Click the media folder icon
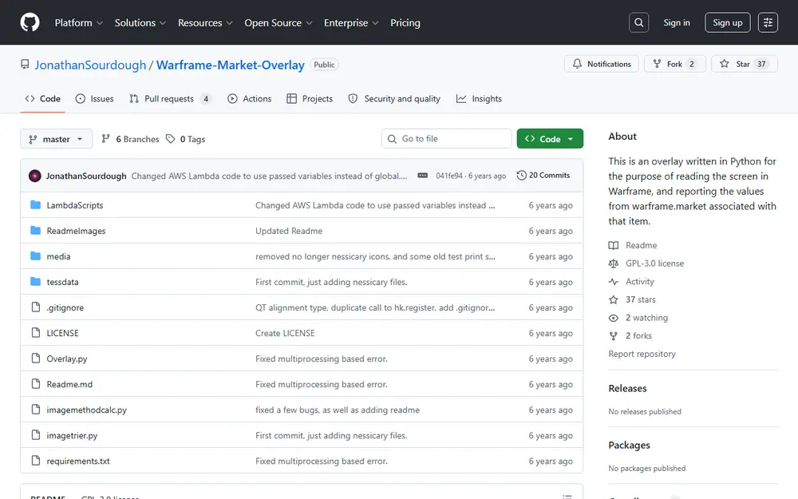 click(35, 255)
